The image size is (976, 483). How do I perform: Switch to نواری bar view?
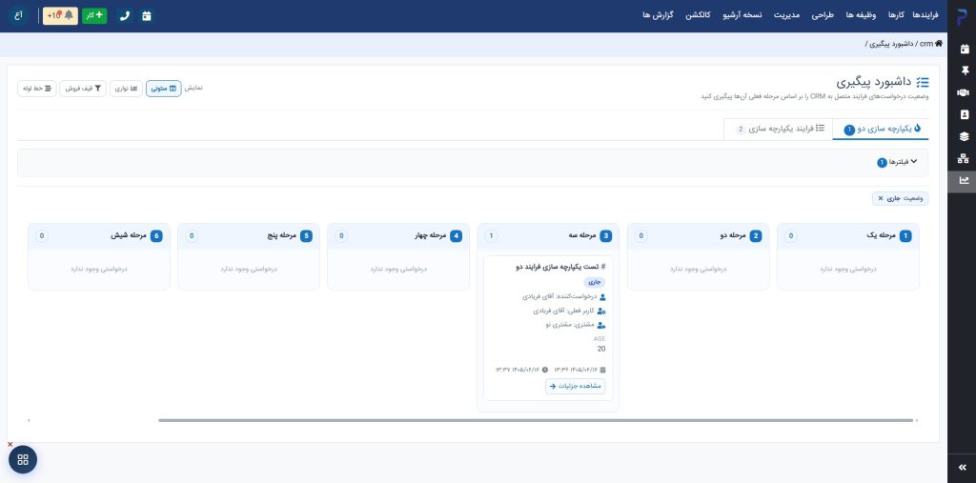(127, 89)
